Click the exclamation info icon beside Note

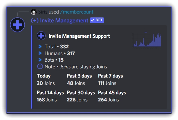point(40,67)
